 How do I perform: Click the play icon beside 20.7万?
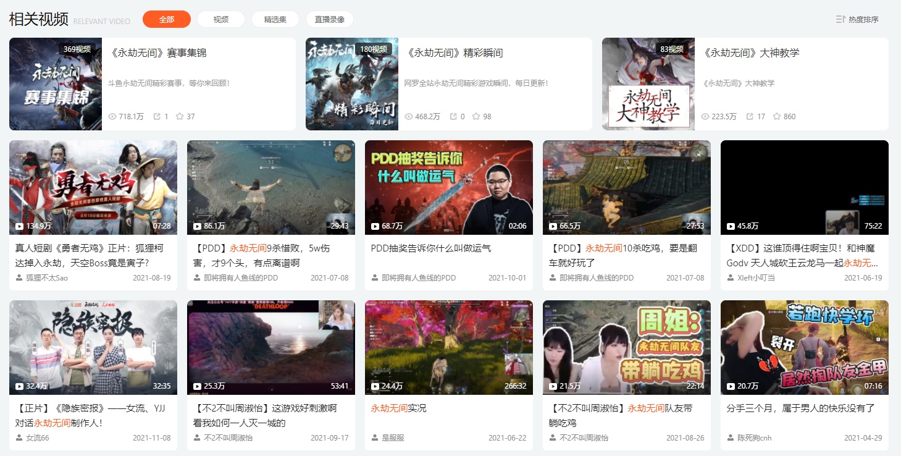[x=731, y=386]
